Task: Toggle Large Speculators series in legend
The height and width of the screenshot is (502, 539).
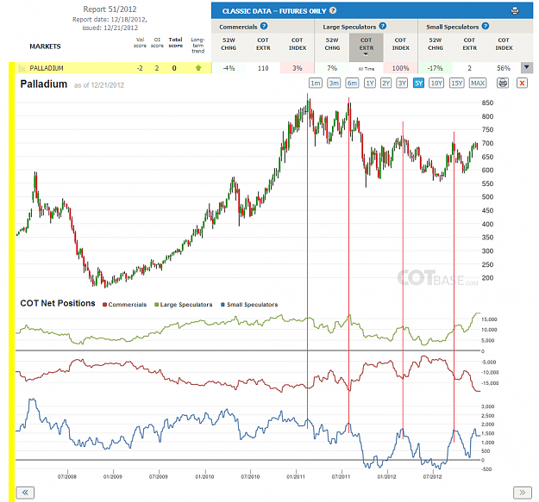Action: coord(183,304)
